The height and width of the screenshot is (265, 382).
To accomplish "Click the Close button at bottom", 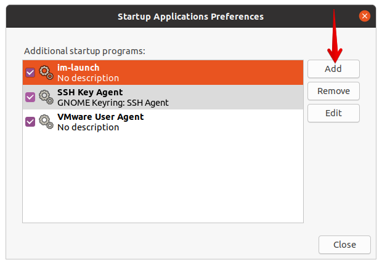I will pyautogui.click(x=344, y=244).
